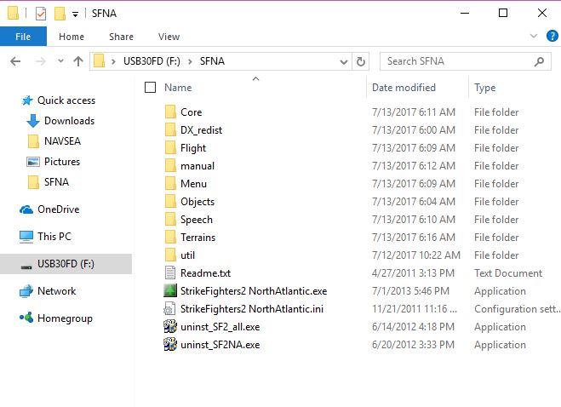The width and height of the screenshot is (561, 407).
Task: Open NAVSEA in the navigation pane
Action: (63, 141)
